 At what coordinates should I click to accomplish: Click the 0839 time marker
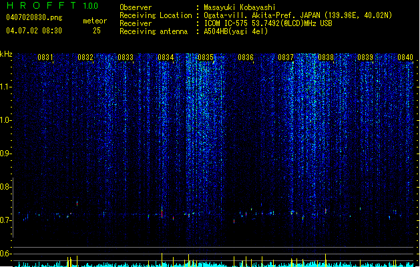365,57
